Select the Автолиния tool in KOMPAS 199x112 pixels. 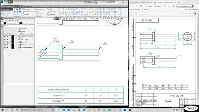[x=26, y=9]
